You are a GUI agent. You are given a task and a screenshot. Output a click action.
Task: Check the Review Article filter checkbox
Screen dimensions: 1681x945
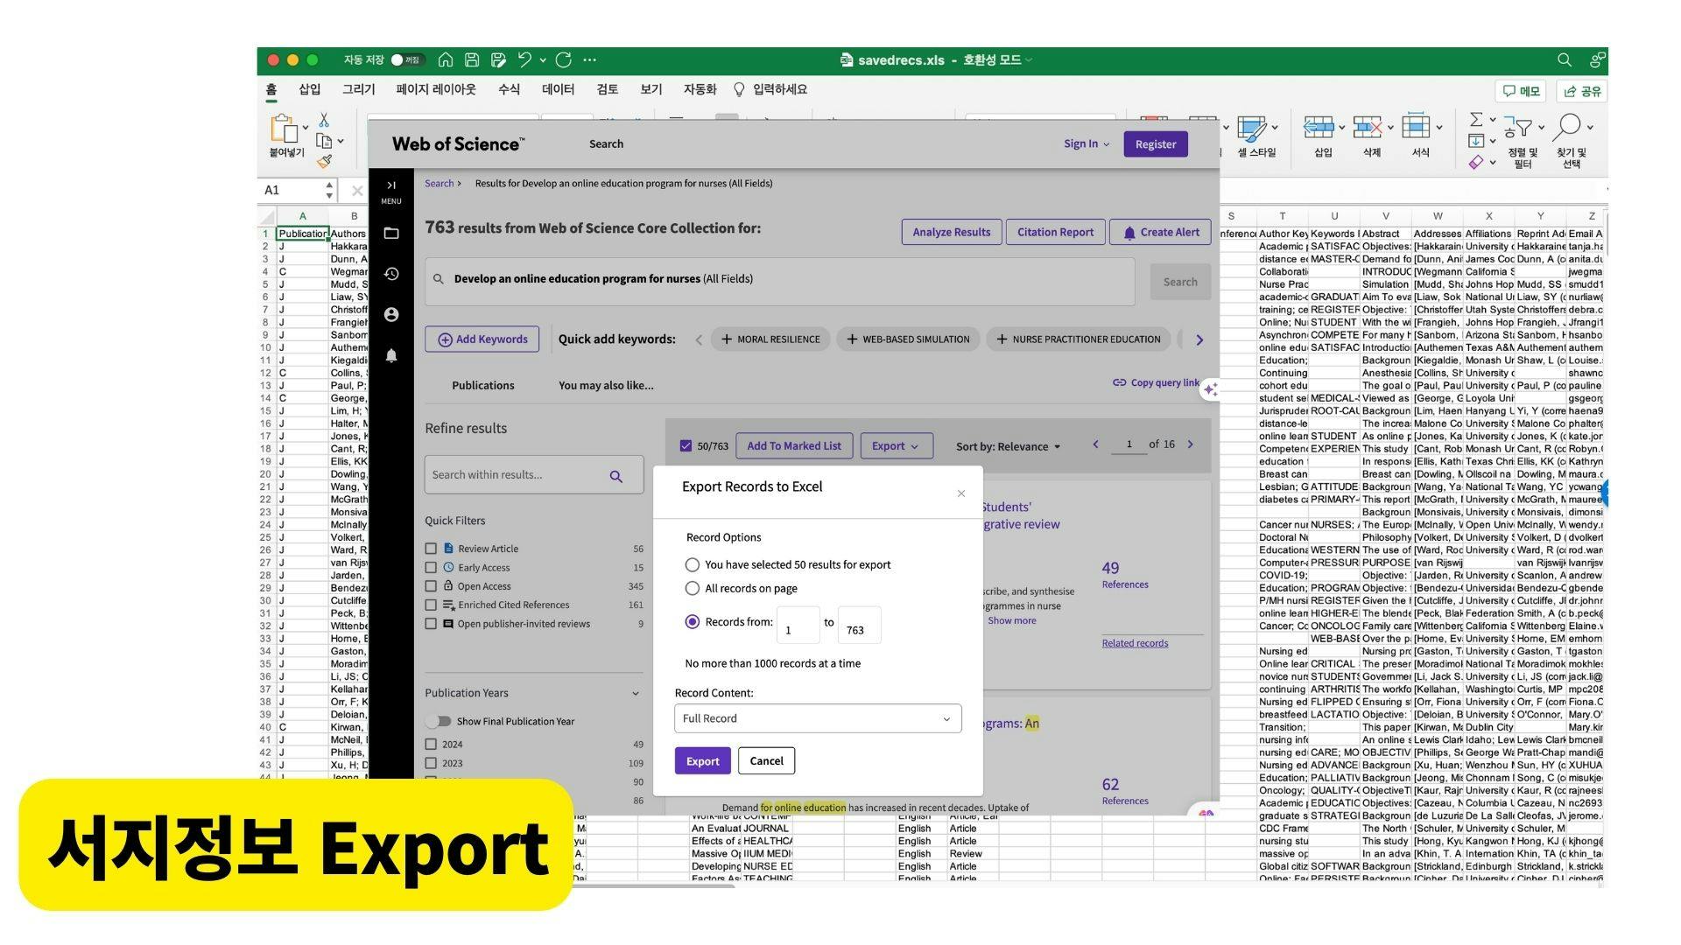431,549
